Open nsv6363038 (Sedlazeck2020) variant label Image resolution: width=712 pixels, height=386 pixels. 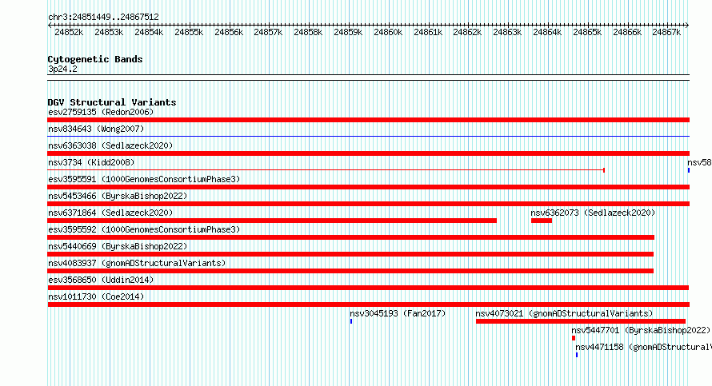[110, 145]
